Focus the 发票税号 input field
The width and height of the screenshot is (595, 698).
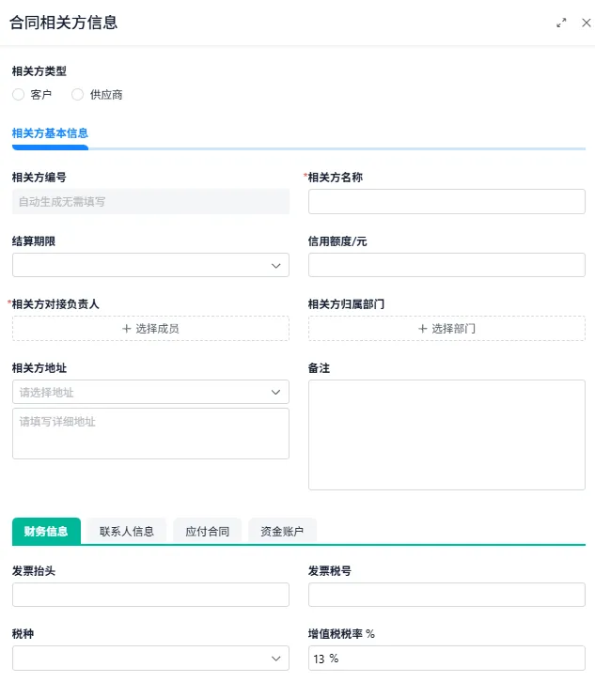(x=446, y=595)
